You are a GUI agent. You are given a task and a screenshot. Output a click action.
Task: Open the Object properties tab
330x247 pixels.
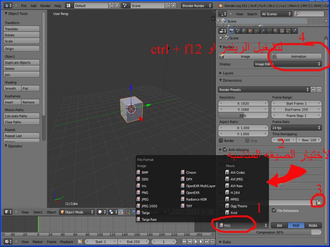250,31
